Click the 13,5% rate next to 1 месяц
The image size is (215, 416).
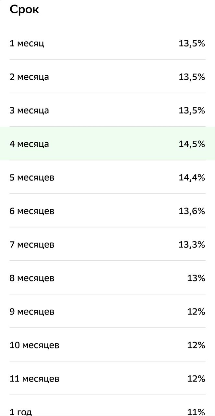tap(192, 43)
